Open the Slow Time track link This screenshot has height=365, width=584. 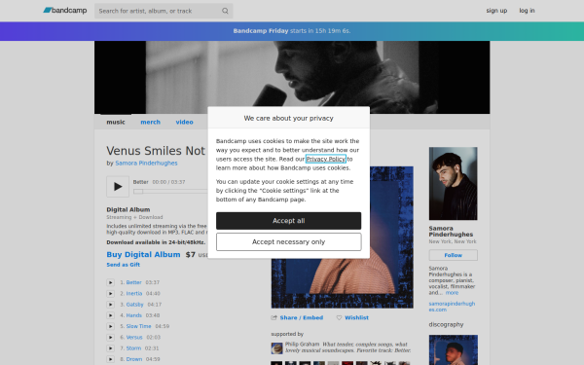(138, 326)
